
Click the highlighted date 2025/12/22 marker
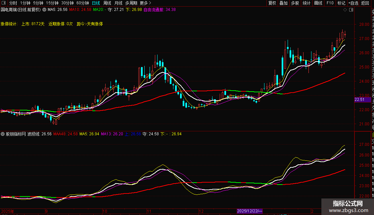pos(250,211)
